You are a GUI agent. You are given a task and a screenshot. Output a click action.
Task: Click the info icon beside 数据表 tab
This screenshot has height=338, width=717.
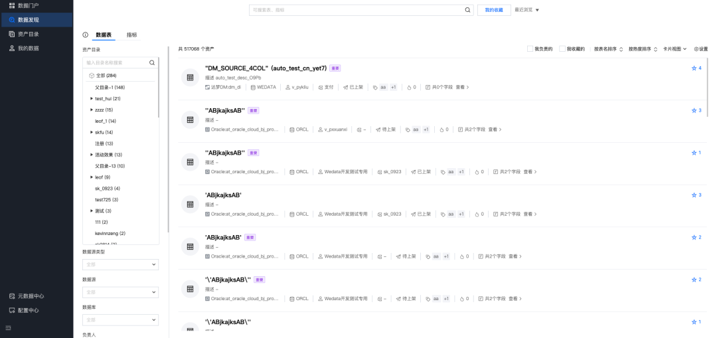click(85, 35)
